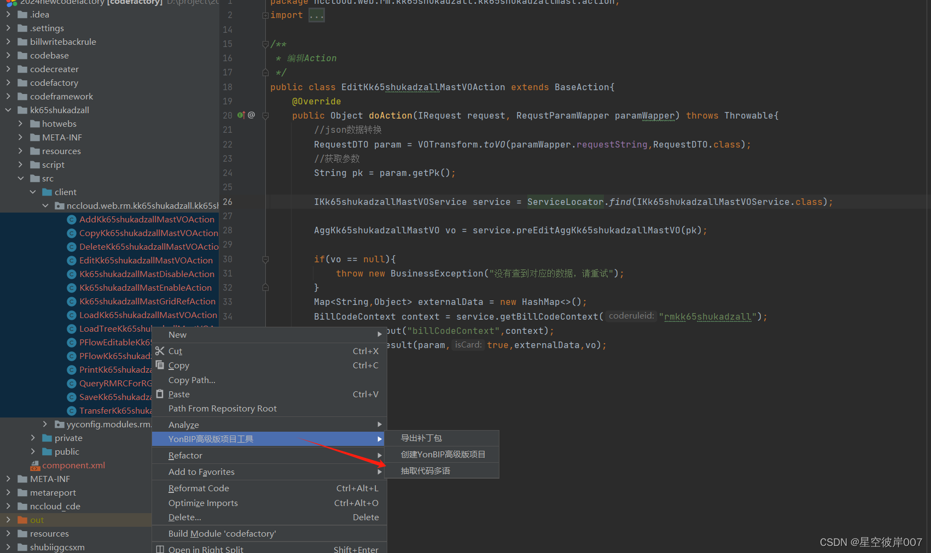The image size is (931, 553).
Task: Open the Refactor submenu
Action: point(269,455)
